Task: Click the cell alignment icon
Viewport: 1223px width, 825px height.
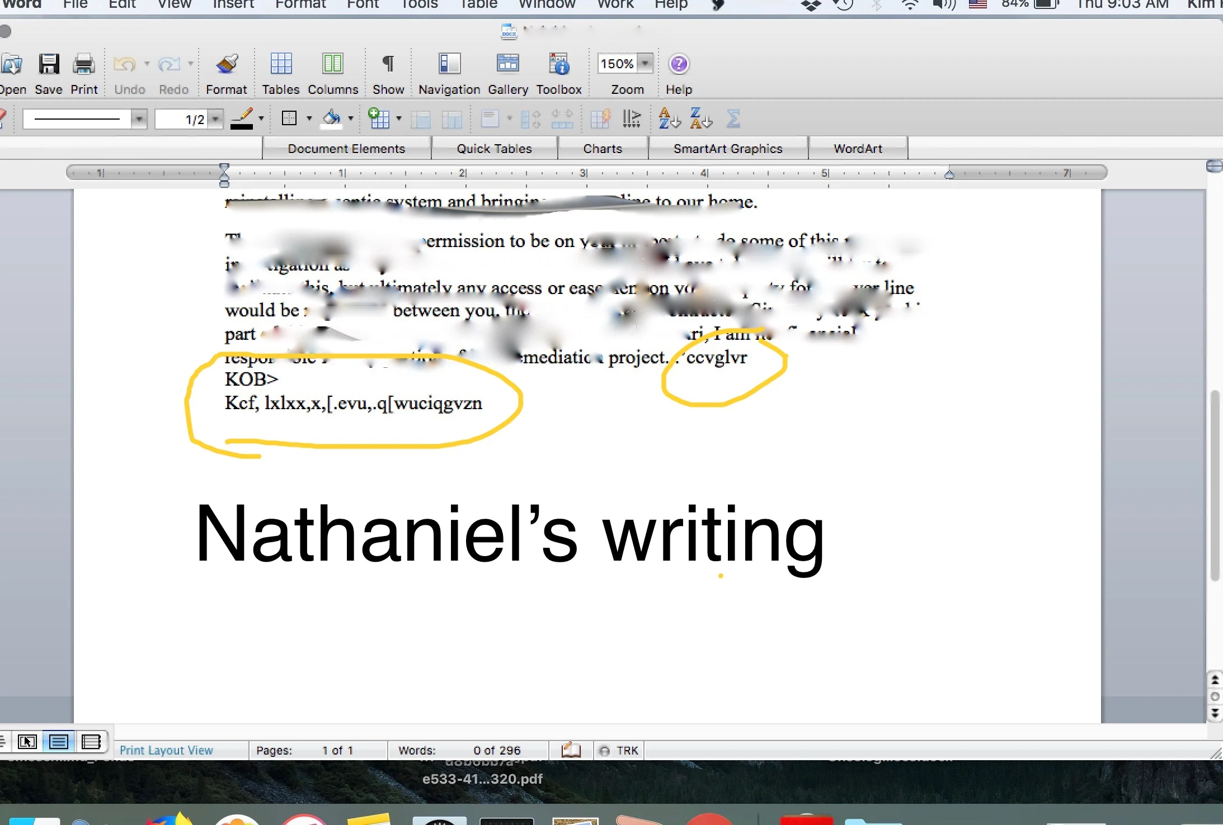Action: 490,118
